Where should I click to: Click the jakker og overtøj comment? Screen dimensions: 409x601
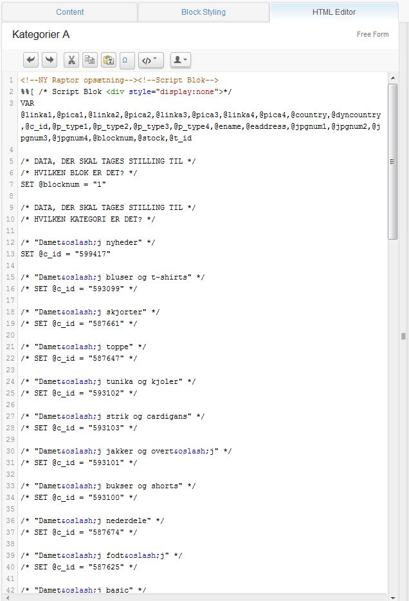(126, 451)
